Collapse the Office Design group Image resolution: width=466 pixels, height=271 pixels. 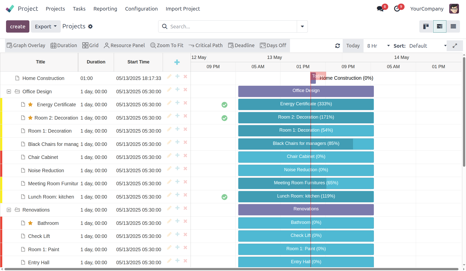pos(9,92)
